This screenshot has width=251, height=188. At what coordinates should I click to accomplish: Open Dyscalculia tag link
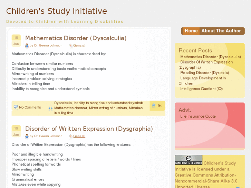63,103
